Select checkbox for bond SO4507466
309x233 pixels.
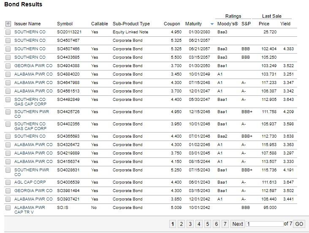coord(8,49)
